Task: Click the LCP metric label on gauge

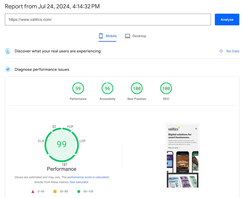Action: (82, 141)
